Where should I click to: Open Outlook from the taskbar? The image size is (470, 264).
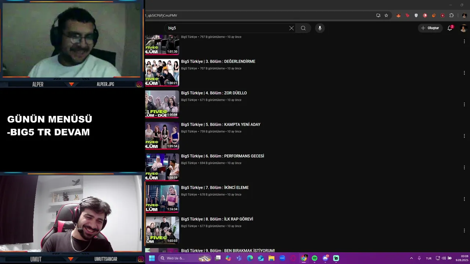pos(261,258)
